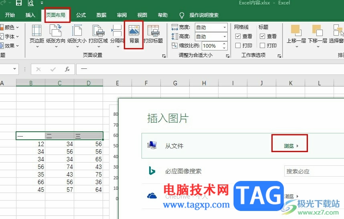
Task: Click the 缩放比例 100% input field
Action: click(212, 46)
